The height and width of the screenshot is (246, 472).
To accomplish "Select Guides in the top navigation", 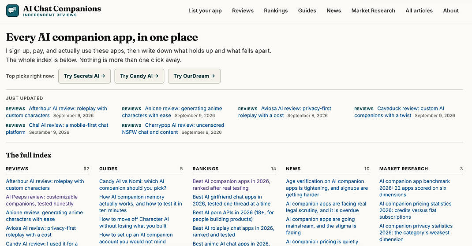I will pyautogui.click(x=307, y=11).
